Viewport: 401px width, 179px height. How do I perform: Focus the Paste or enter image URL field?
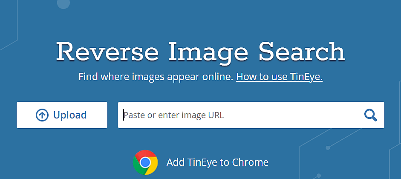coord(251,115)
